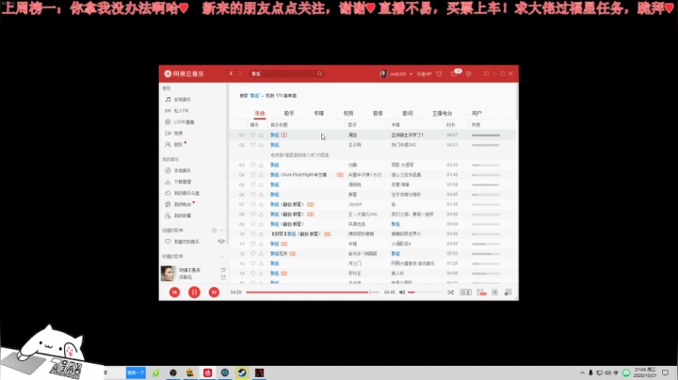Download the song in row 08
Viewport: 678px width, 380px height.
[x=261, y=214]
